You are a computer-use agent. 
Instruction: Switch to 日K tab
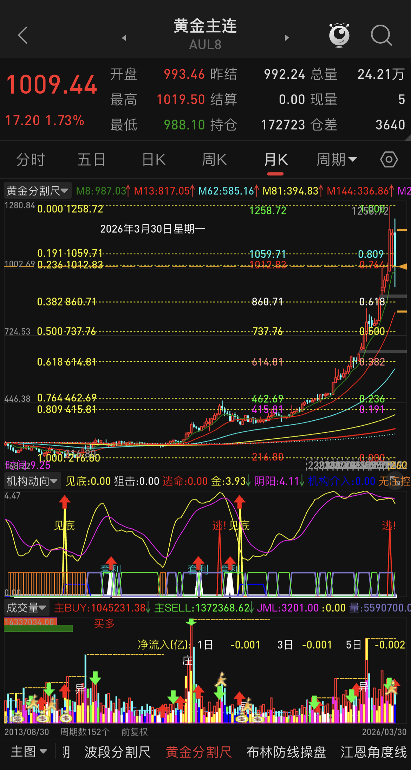click(x=154, y=160)
